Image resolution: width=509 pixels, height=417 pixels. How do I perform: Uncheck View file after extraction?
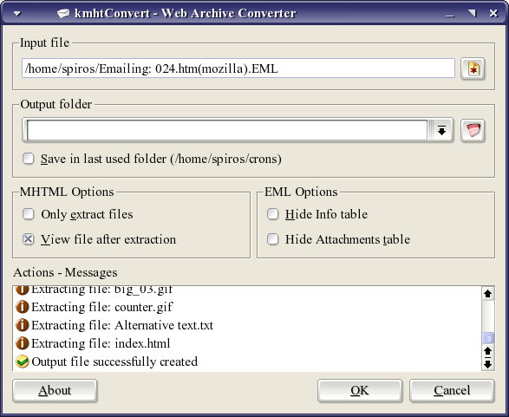point(29,239)
